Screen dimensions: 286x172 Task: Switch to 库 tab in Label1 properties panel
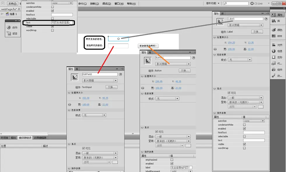(x=222, y=13)
